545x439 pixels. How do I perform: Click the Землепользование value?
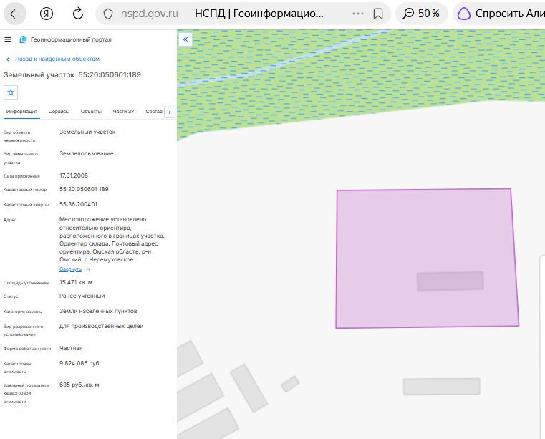(86, 154)
